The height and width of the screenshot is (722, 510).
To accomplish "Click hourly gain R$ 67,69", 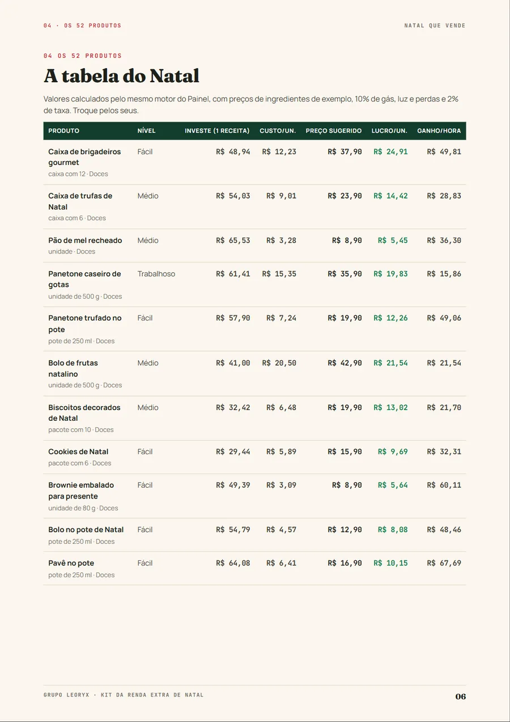I will (444, 563).
